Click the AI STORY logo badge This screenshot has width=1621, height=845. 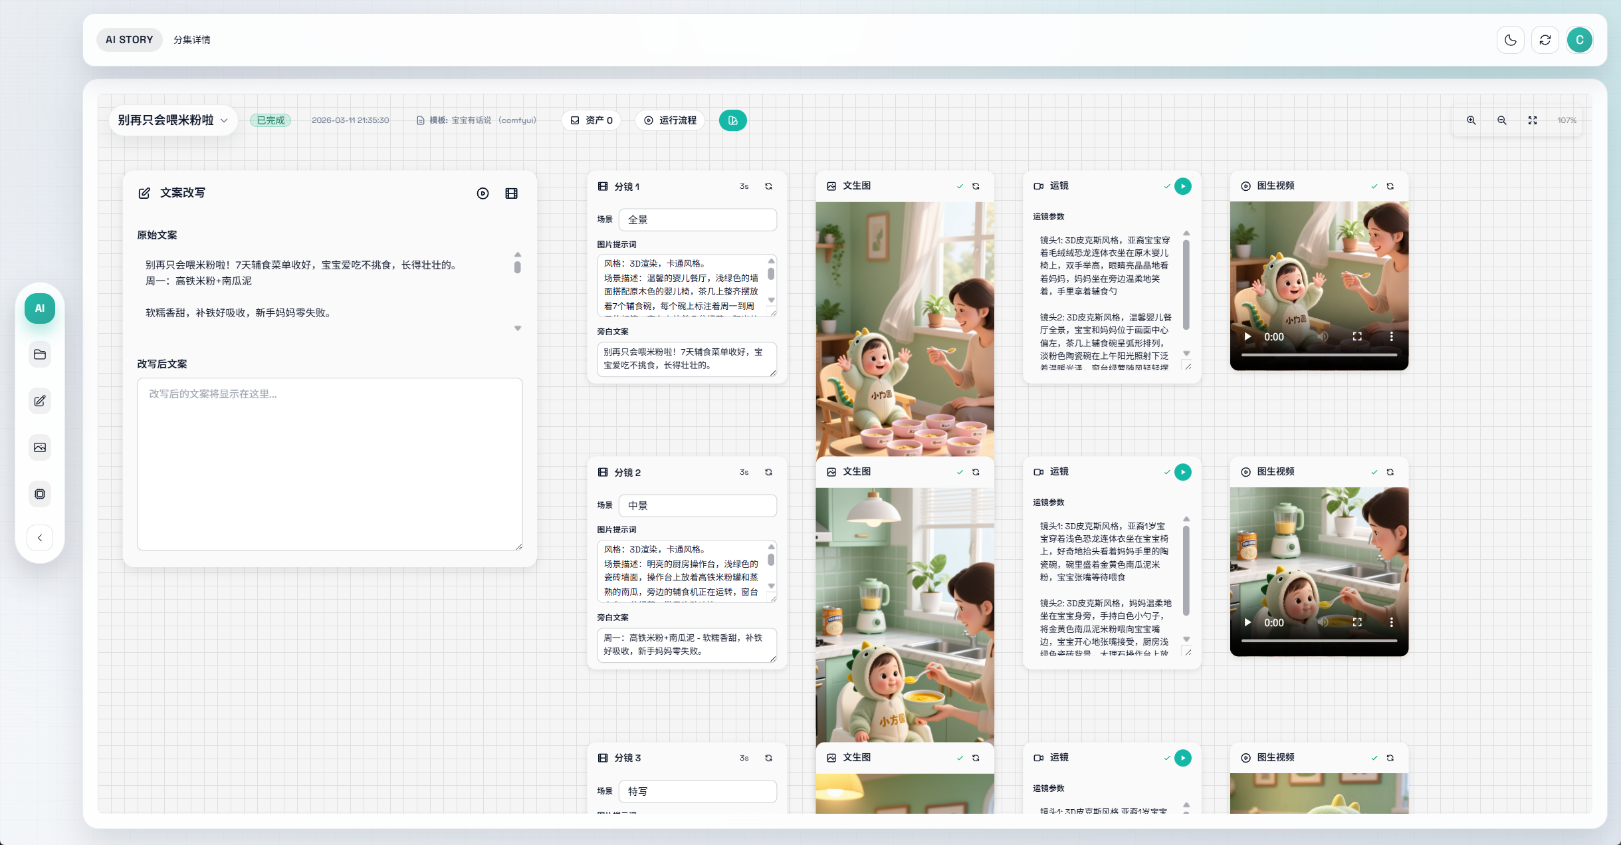tap(129, 40)
